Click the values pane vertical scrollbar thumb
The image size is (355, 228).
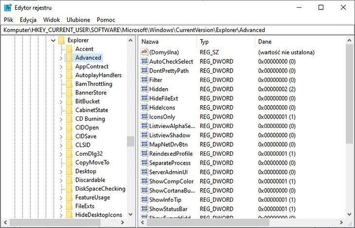point(349,94)
